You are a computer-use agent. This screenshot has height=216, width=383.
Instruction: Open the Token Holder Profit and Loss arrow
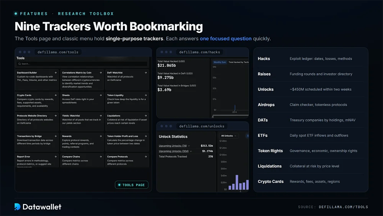click(146, 136)
